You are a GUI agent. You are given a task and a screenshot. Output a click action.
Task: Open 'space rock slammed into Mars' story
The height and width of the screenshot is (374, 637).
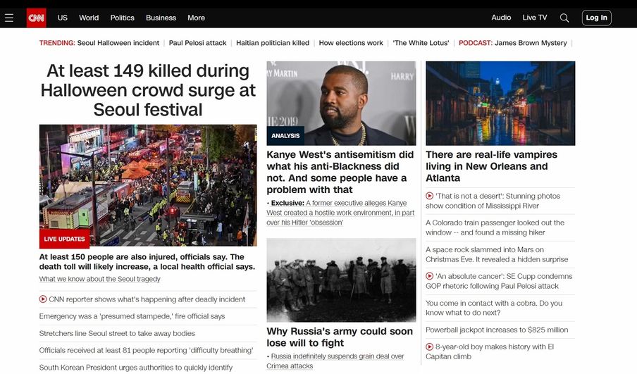click(x=497, y=254)
